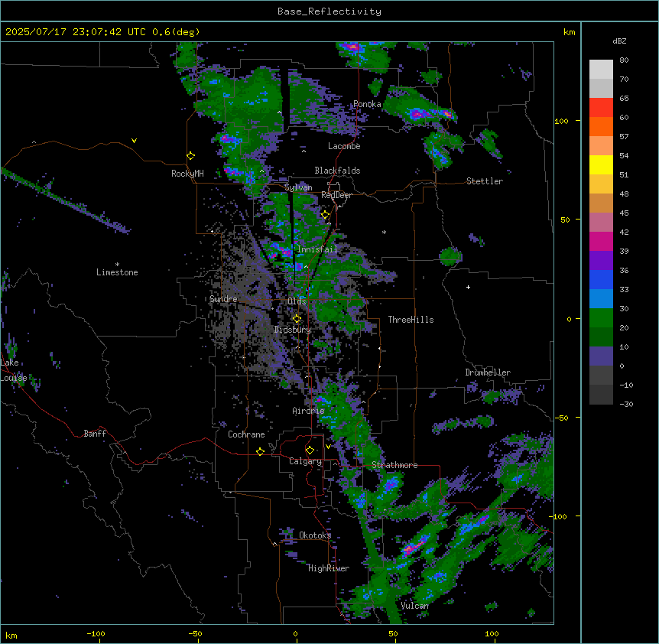
Task: Click the yellow diamond marker beside RockyMH
Action: [191, 156]
